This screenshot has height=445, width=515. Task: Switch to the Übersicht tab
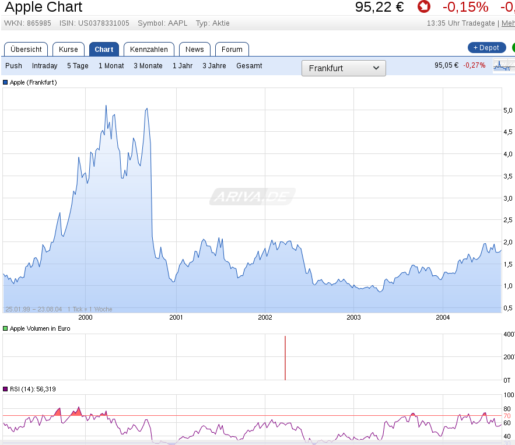point(26,50)
